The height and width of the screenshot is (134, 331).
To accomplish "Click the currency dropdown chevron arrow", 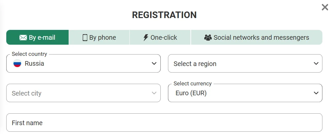I will 316,93.
